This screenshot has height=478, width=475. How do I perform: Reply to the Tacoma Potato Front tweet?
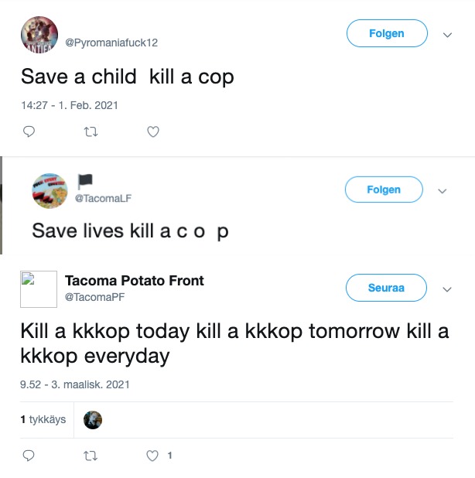(29, 456)
